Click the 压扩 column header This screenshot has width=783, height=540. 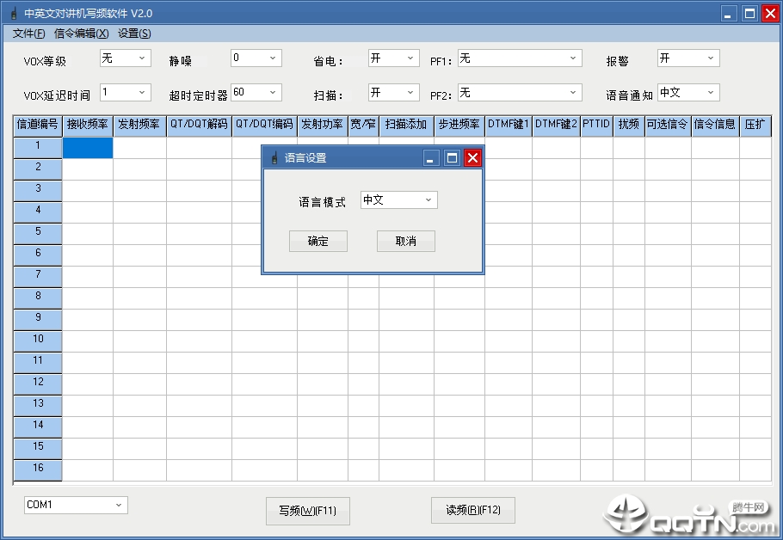click(x=755, y=126)
